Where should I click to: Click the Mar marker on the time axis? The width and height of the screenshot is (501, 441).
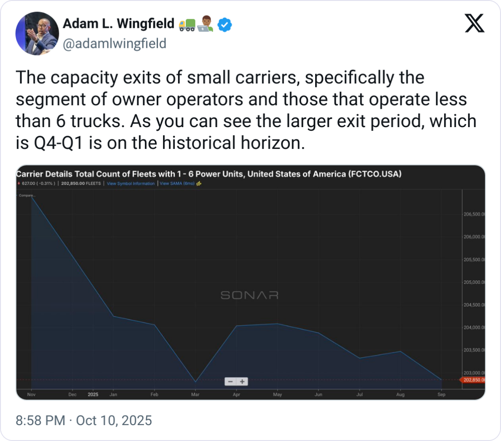coord(195,395)
